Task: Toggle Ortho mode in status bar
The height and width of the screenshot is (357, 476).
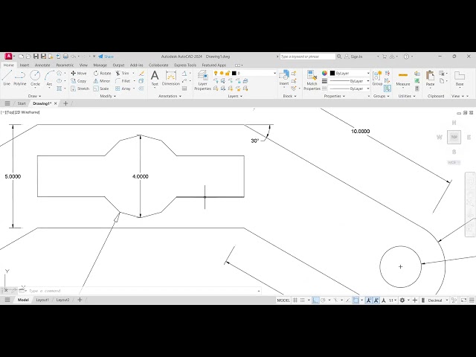Action: coord(315,300)
